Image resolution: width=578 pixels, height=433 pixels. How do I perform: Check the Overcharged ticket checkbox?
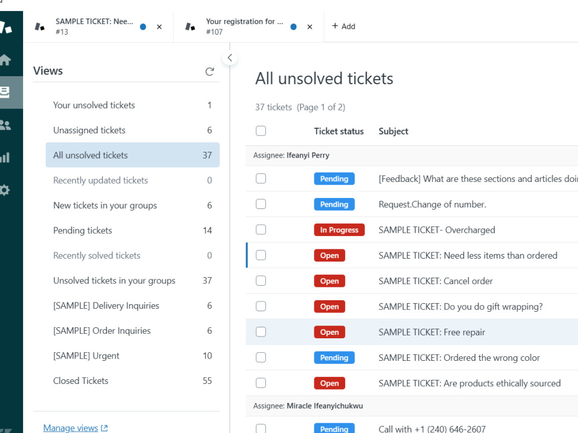[x=261, y=230]
